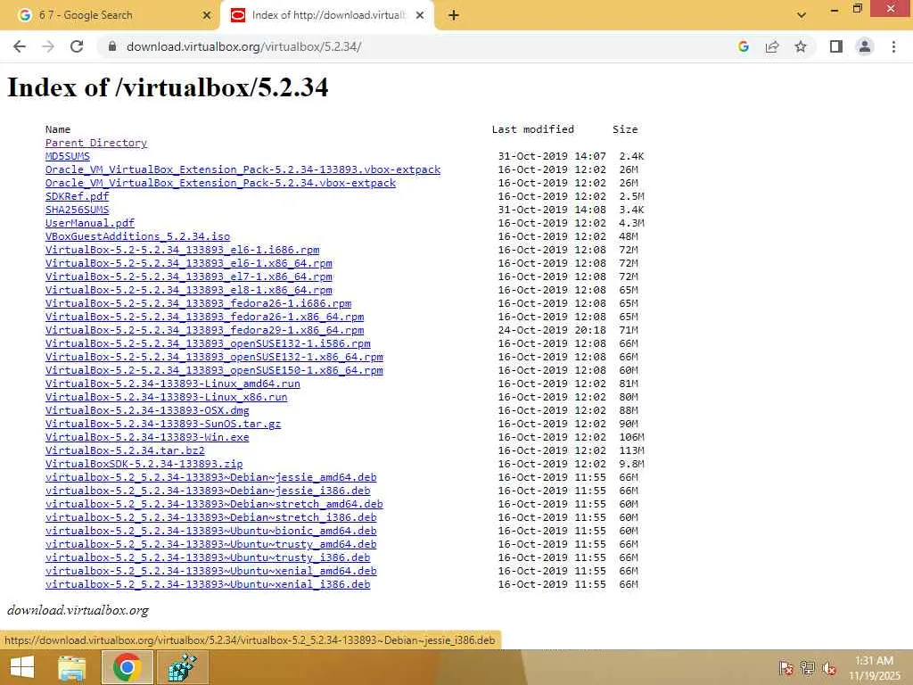Download Debian stretch_amd64.deb package
Viewport: 913px width, 685px height.
214,505
